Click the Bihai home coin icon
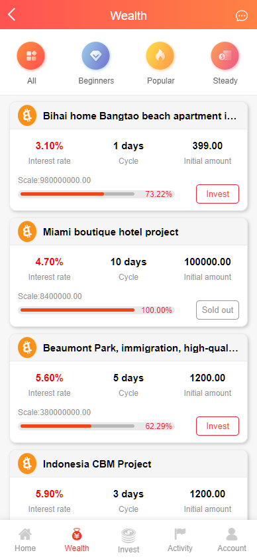This screenshot has width=257, height=559. coord(27,115)
